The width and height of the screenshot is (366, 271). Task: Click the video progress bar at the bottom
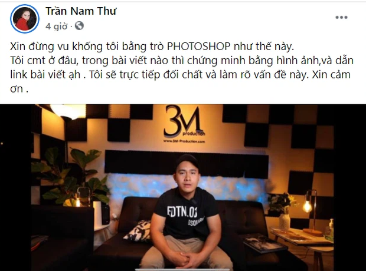183,270
